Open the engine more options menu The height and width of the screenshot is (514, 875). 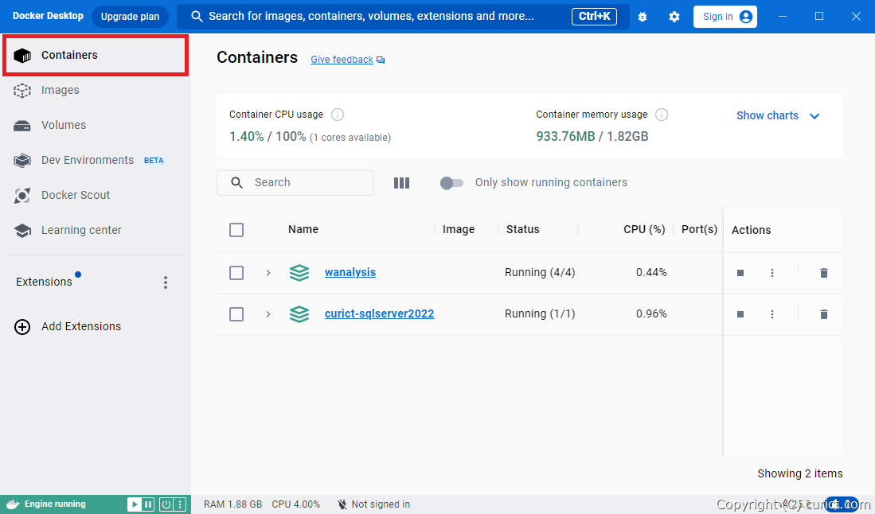[x=180, y=504]
